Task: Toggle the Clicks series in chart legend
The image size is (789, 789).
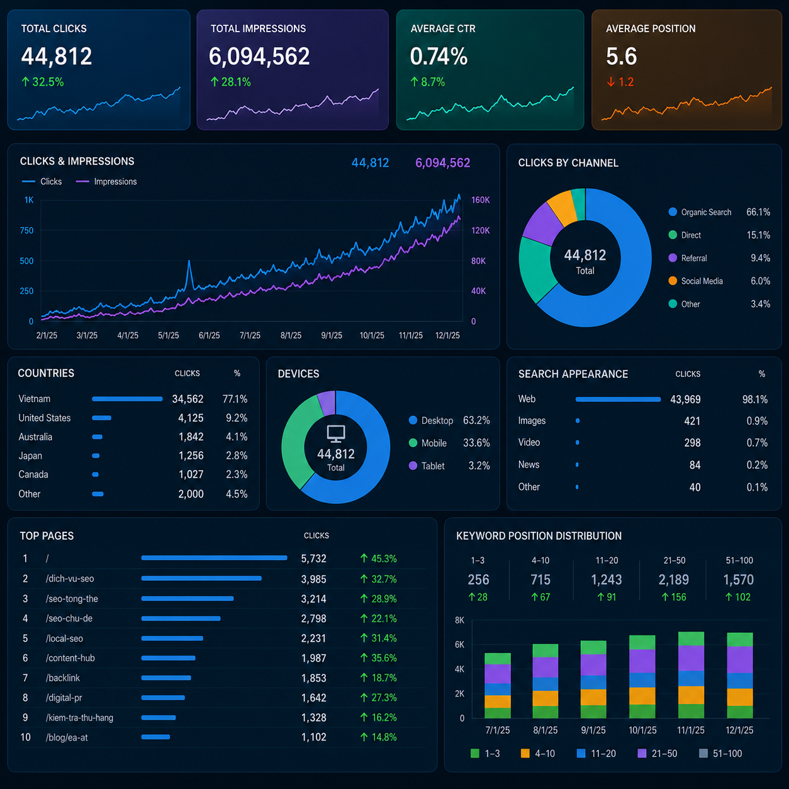Action: tap(42, 181)
